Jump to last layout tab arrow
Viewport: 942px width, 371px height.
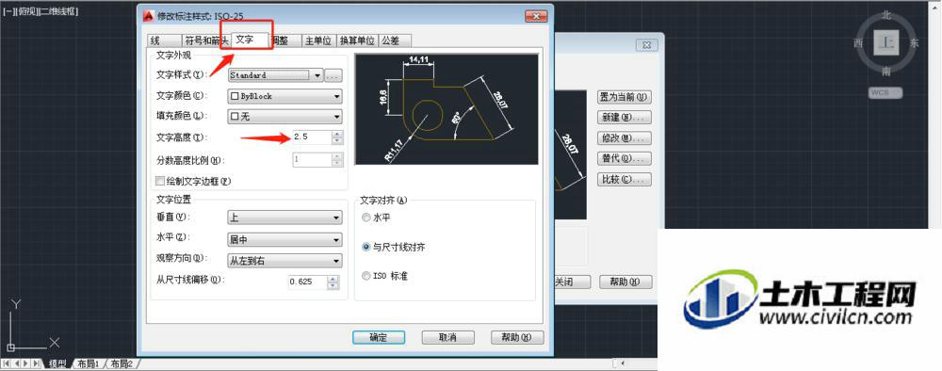[37, 363]
